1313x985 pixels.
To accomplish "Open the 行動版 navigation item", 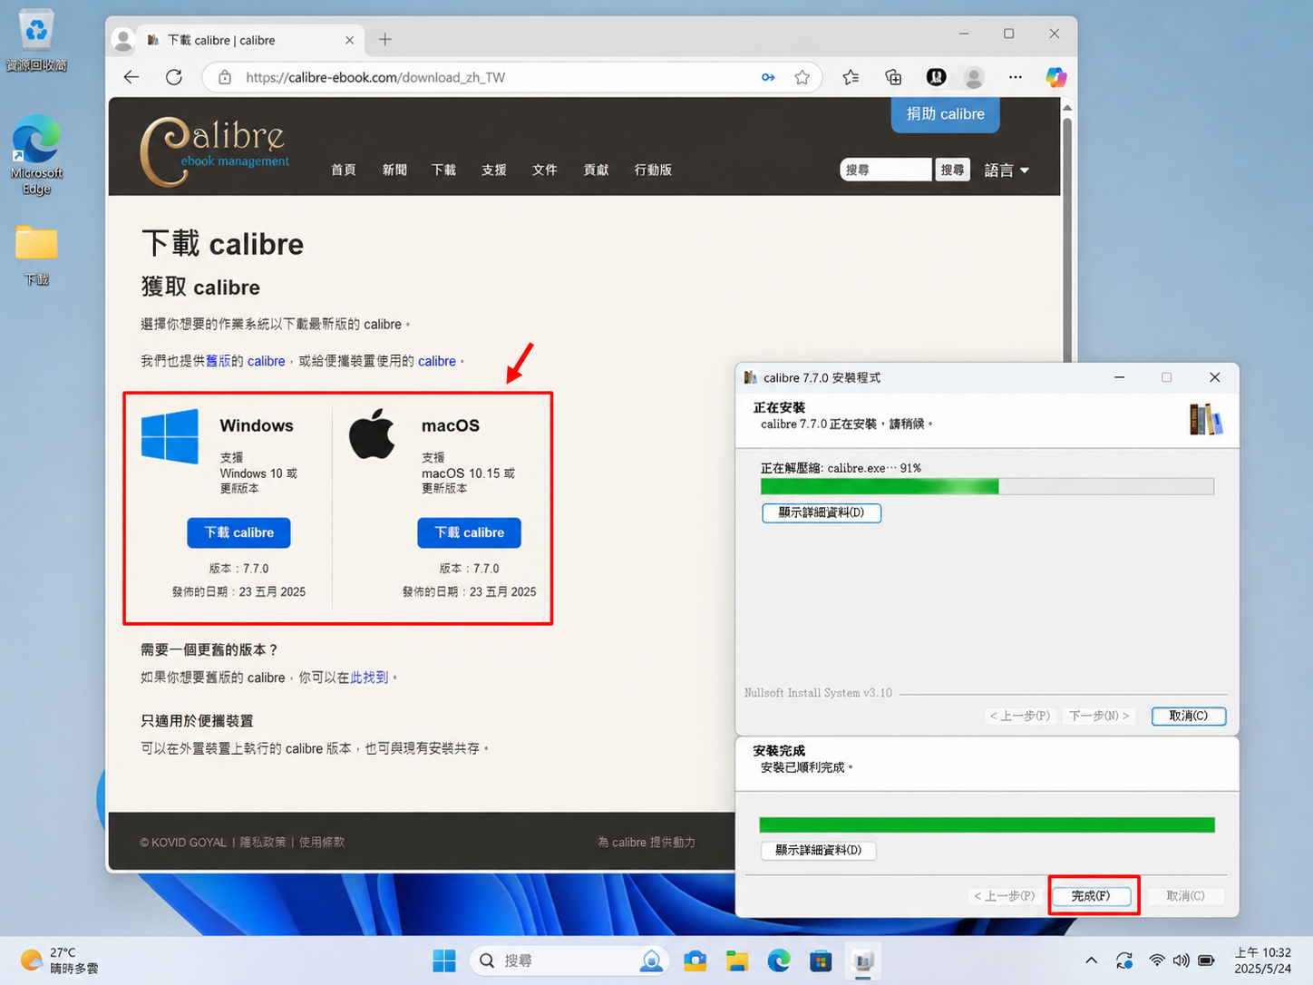I will 653,170.
